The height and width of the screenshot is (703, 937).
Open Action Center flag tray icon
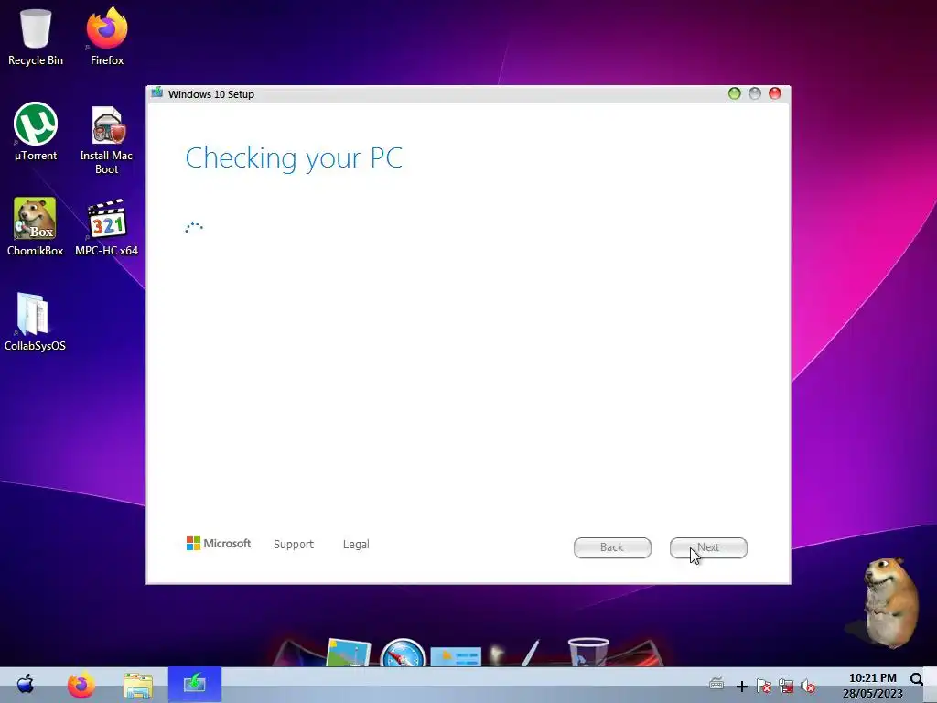coord(764,686)
